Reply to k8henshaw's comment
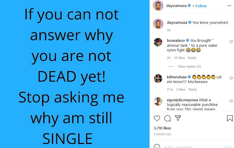This screenshot has width=234, height=148. tap(192, 89)
